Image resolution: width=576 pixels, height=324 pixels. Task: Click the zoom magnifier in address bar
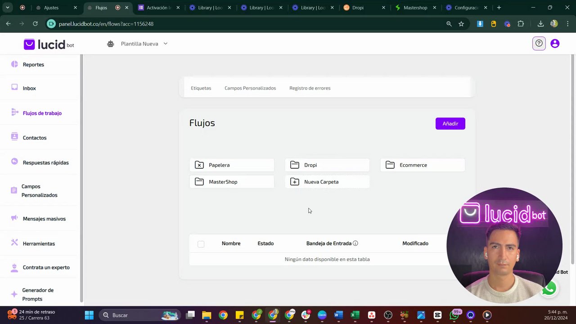(x=449, y=24)
